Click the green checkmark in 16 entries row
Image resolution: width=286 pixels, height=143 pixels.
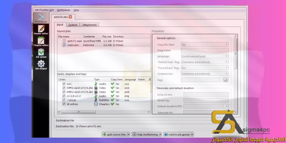pos(113,104)
